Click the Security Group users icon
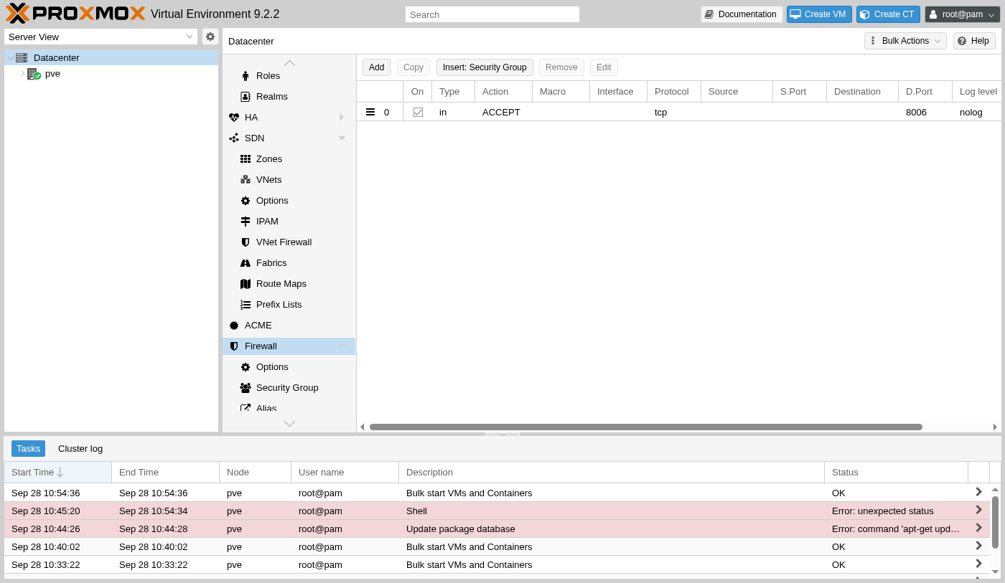1005x583 pixels. [x=246, y=388]
